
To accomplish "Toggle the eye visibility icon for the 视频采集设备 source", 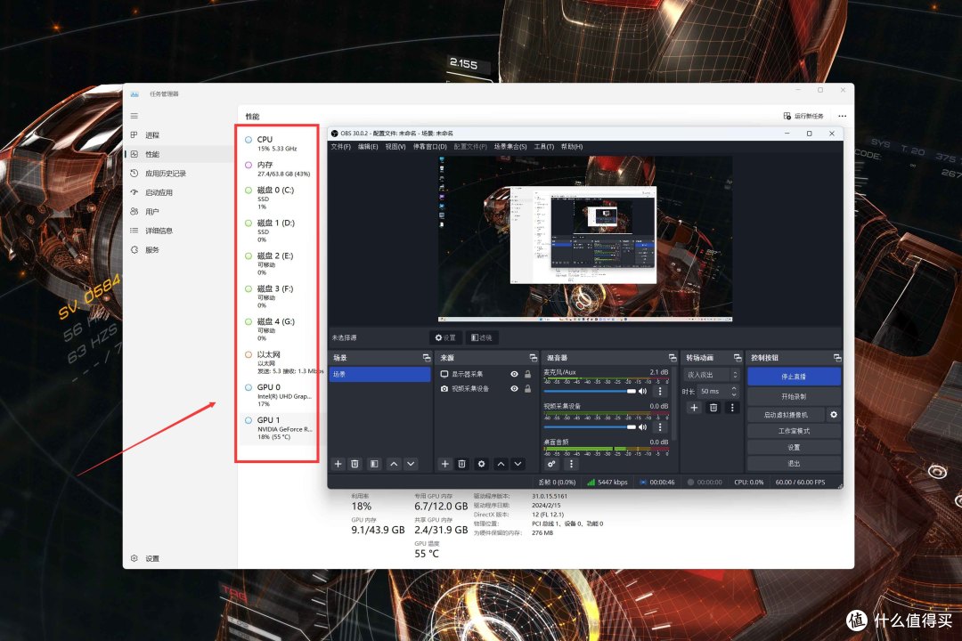I will click(514, 389).
